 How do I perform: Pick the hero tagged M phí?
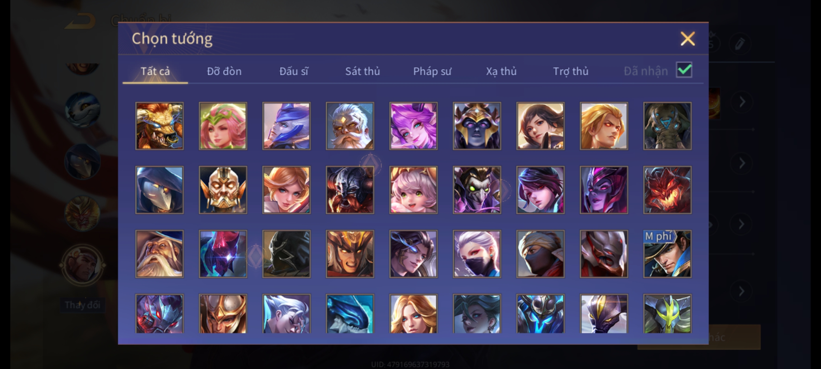click(x=667, y=254)
